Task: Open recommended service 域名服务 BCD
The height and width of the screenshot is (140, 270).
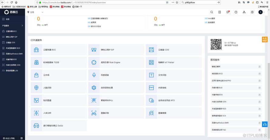Action: coord(236,74)
